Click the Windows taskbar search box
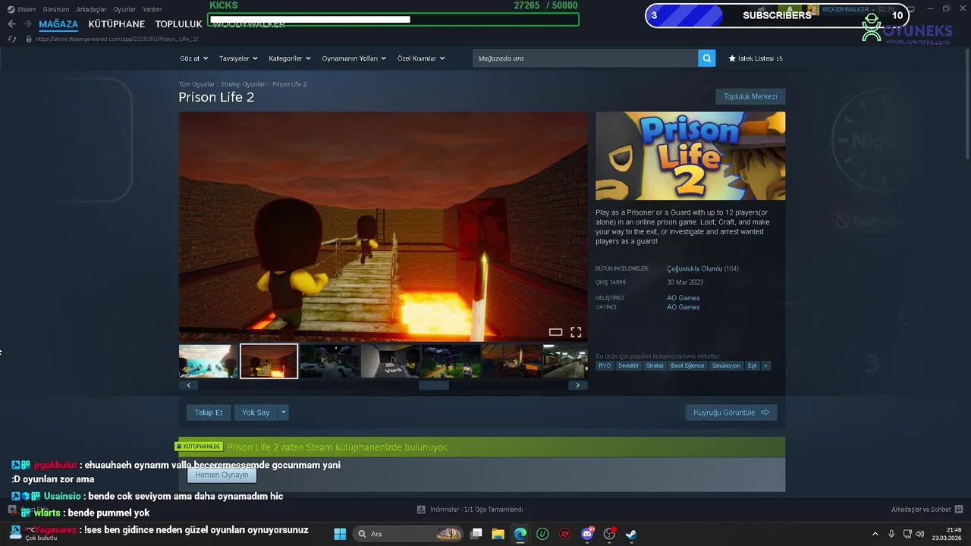The height and width of the screenshot is (546, 971). click(409, 534)
